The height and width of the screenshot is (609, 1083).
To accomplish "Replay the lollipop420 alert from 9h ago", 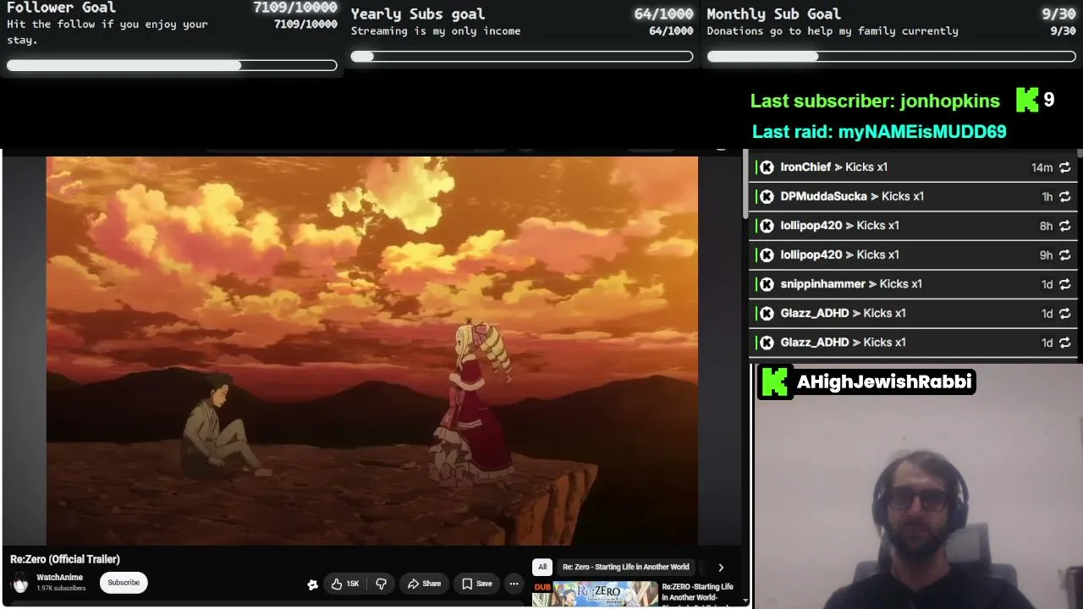I will point(1064,255).
